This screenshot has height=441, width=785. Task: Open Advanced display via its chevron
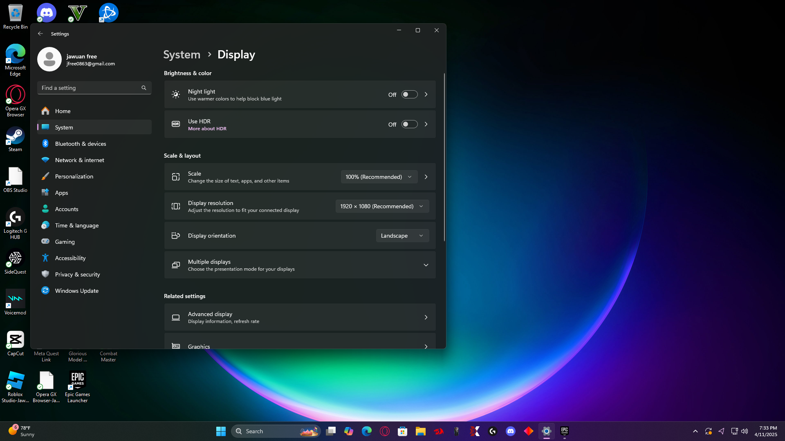426,317
